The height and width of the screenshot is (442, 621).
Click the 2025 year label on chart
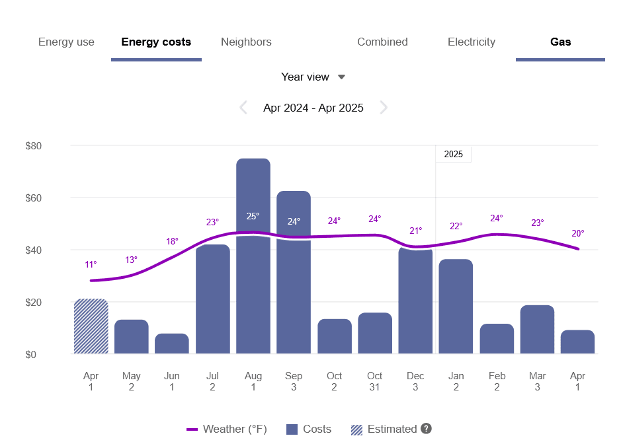(x=453, y=154)
